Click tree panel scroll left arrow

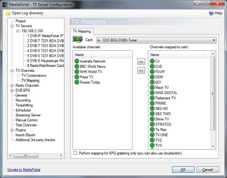tap(11, 156)
